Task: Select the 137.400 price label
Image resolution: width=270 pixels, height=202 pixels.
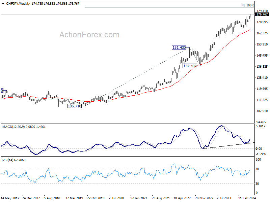Action: click(x=190, y=66)
